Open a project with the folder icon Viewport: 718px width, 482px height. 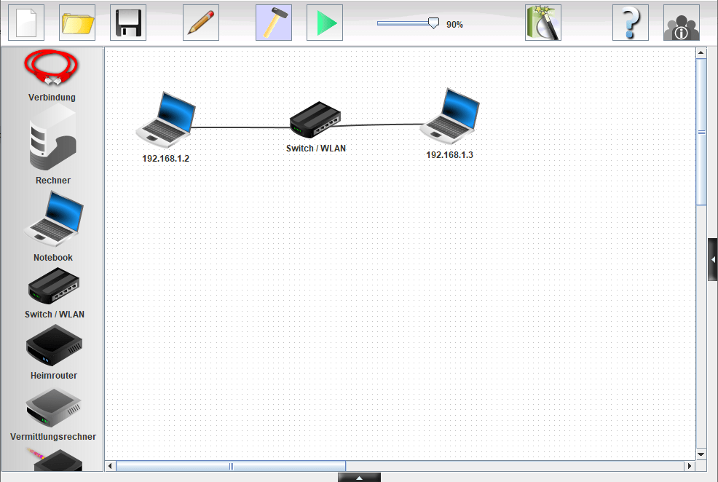pos(77,23)
